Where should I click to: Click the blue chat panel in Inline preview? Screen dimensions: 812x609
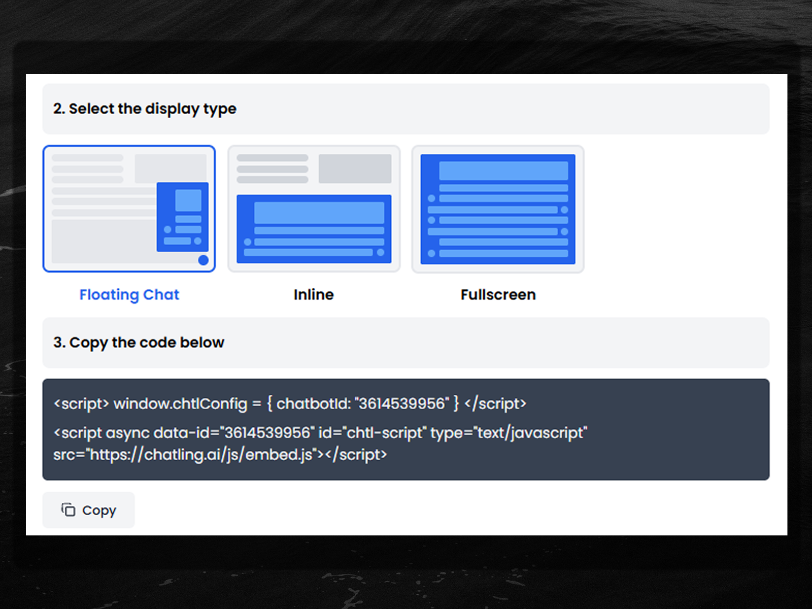(314, 228)
